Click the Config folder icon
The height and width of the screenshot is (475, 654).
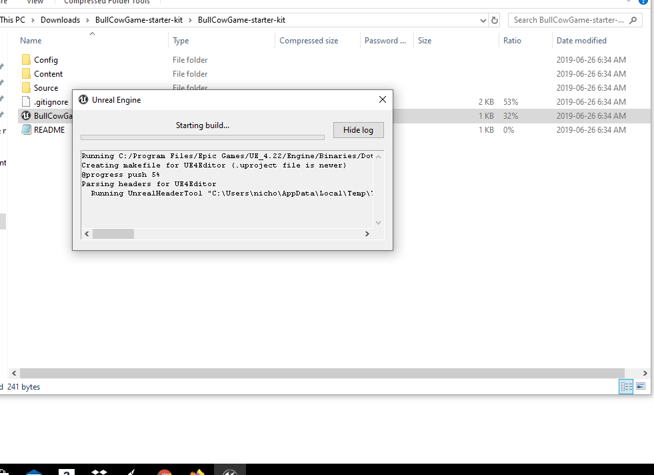click(x=26, y=59)
